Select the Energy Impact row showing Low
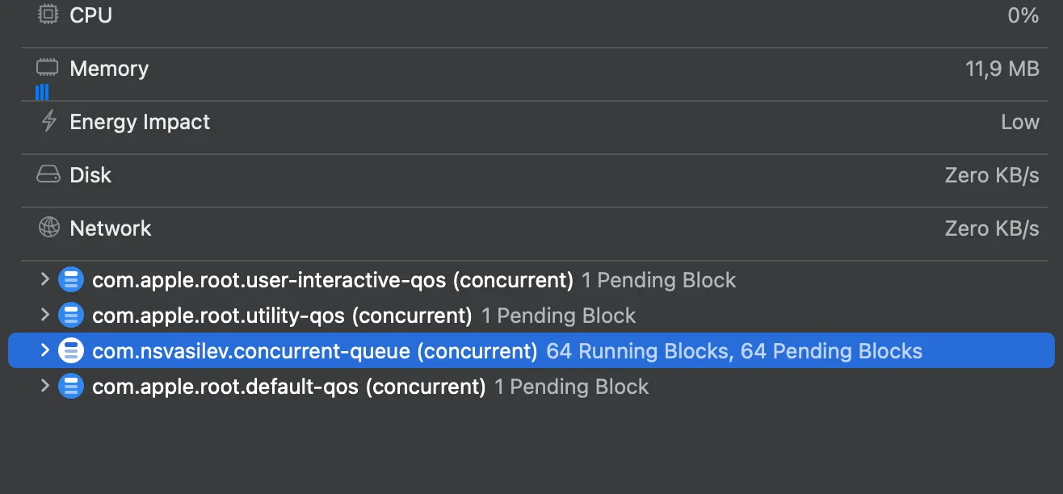This screenshot has width=1063, height=494. tap(525, 121)
